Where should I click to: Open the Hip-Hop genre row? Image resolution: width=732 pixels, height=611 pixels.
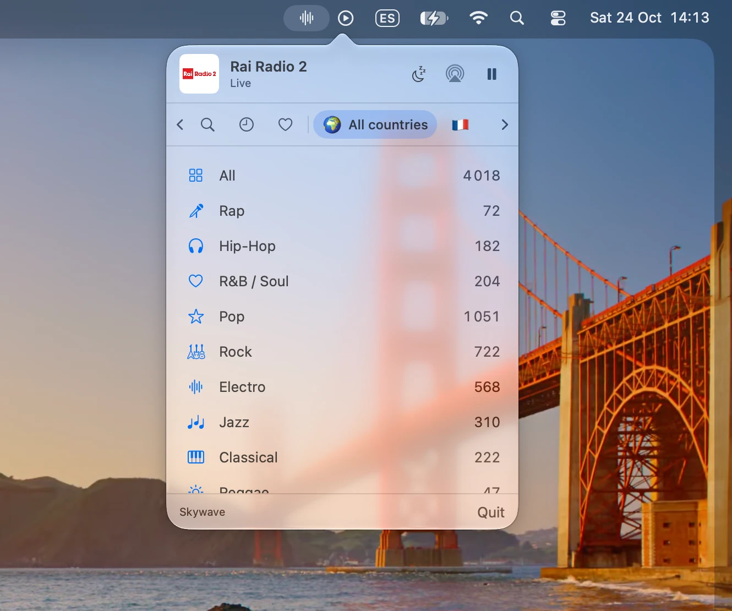pos(342,246)
